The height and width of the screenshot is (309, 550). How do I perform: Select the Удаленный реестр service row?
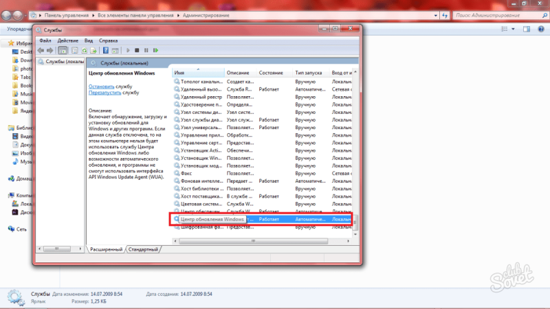262,97
